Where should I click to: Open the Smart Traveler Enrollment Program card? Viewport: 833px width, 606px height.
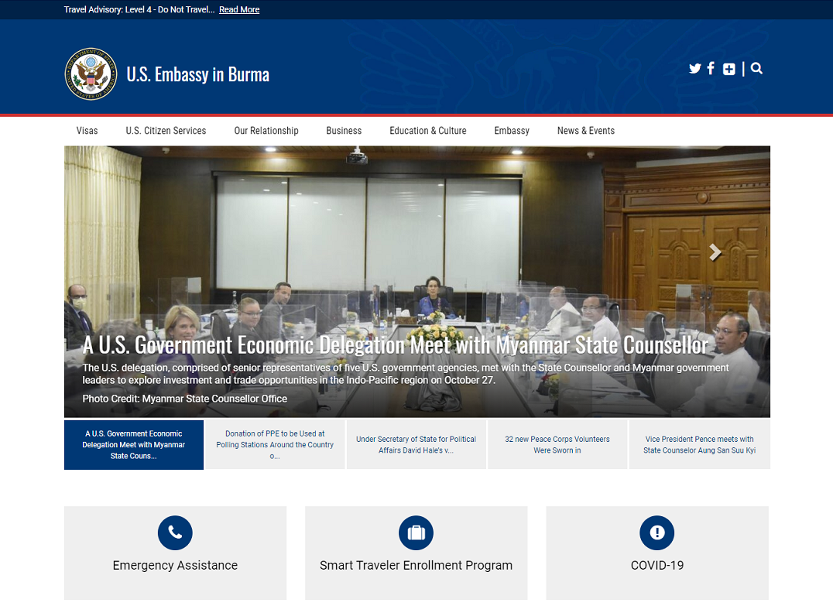[x=416, y=553]
